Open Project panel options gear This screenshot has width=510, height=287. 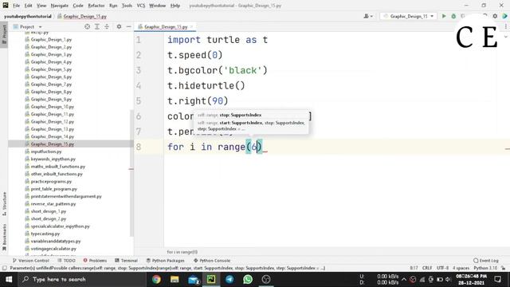[x=119, y=26]
